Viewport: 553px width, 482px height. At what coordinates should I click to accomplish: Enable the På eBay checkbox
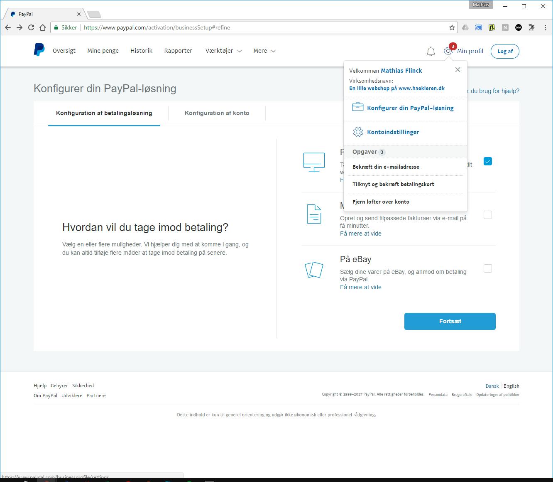pyautogui.click(x=488, y=268)
